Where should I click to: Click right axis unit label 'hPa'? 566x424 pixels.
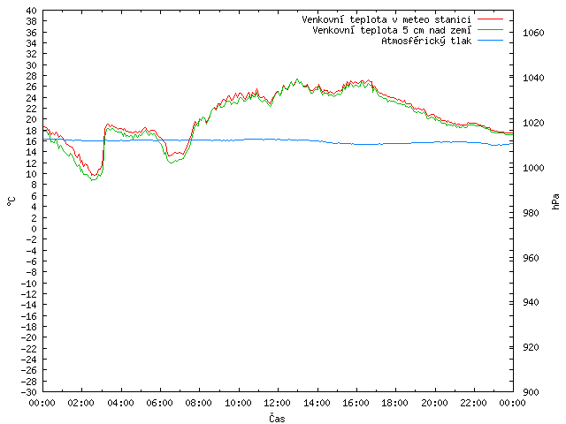(x=555, y=201)
